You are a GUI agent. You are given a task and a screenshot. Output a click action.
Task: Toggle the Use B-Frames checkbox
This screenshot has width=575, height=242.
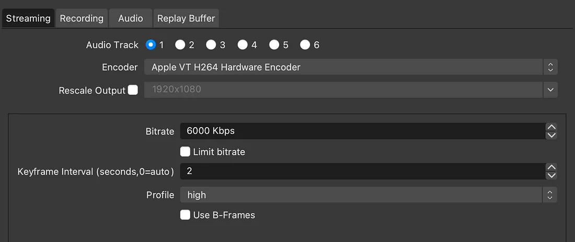coord(185,215)
